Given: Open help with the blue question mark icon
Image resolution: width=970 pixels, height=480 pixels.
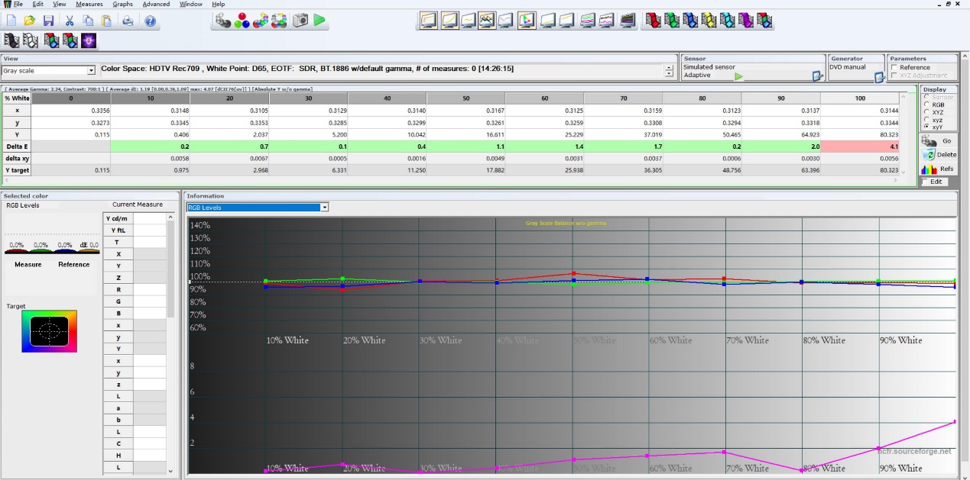Looking at the screenshot, I should click(x=151, y=21).
